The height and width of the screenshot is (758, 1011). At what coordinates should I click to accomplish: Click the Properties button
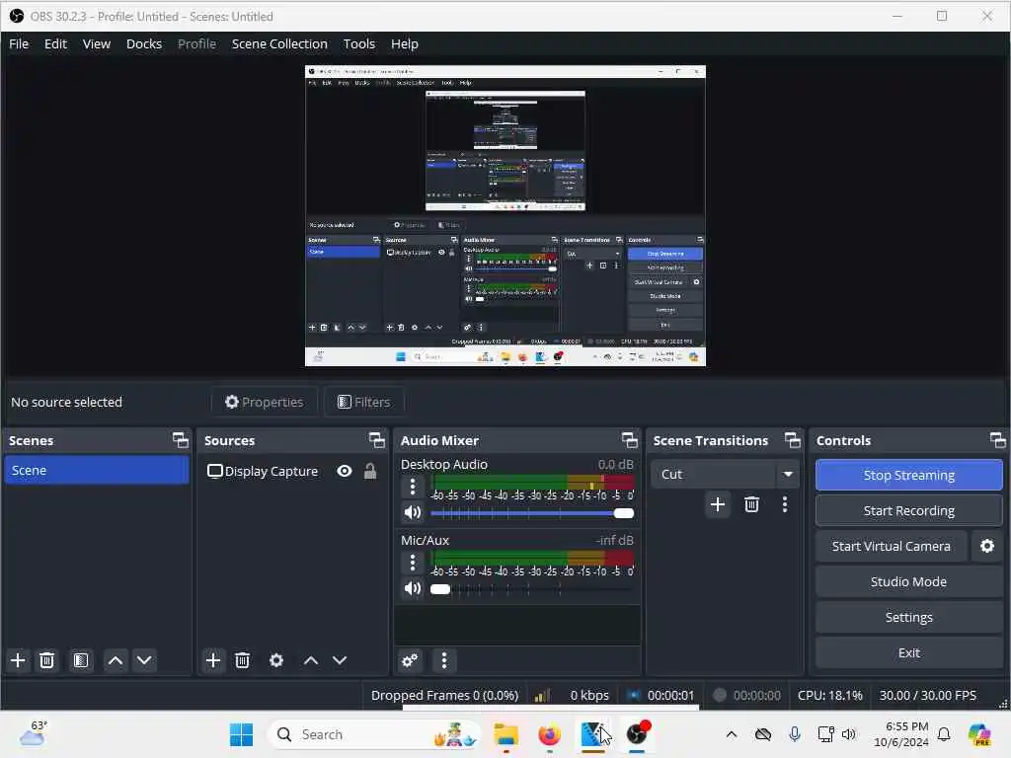264,403
